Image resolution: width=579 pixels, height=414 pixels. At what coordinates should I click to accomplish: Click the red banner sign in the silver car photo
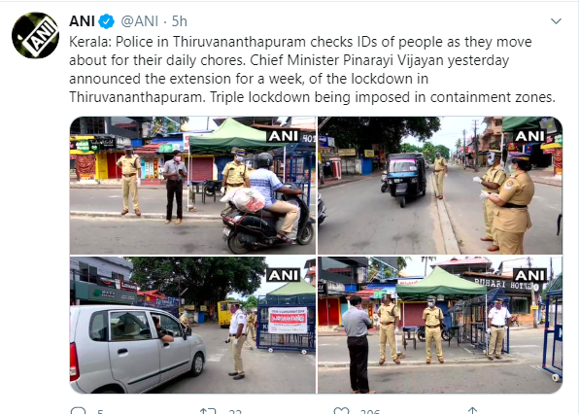[288, 320]
